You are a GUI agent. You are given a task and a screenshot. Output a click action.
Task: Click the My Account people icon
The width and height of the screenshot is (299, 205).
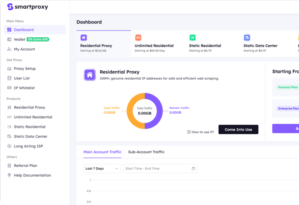(x=9, y=49)
